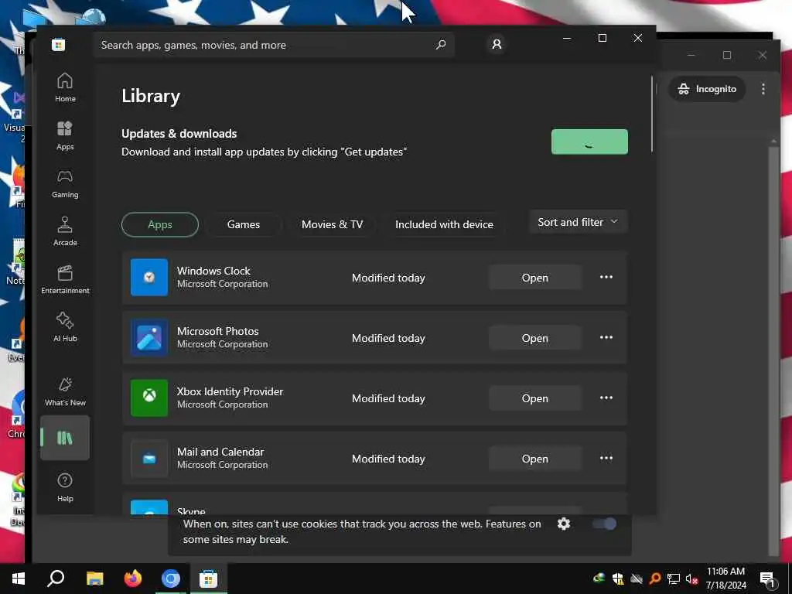Viewport: 792px width, 594px height.
Task: Open Microsoft Photos via Open button
Action: click(x=535, y=338)
